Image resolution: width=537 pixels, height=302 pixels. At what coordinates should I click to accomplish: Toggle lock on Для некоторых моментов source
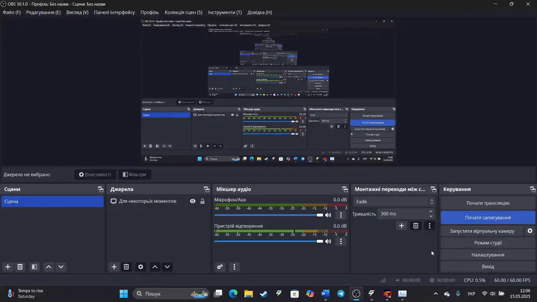[x=202, y=201]
